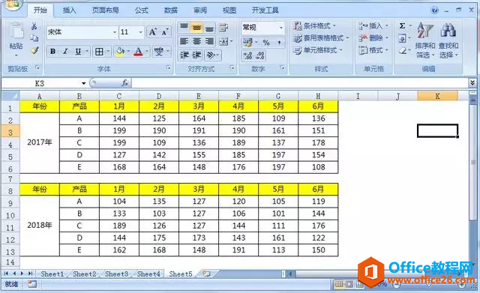480x293 pixels.
Task: Click the AutoSum sigma icon
Action: (402, 26)
